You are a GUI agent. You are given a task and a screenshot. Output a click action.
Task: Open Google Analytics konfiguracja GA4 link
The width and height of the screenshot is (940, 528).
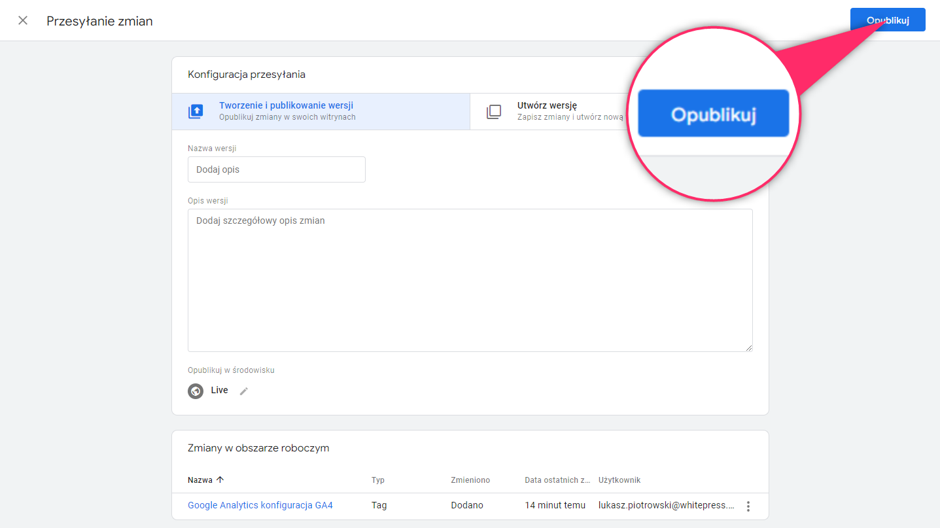pyautogui.click(x=260, y=505)
